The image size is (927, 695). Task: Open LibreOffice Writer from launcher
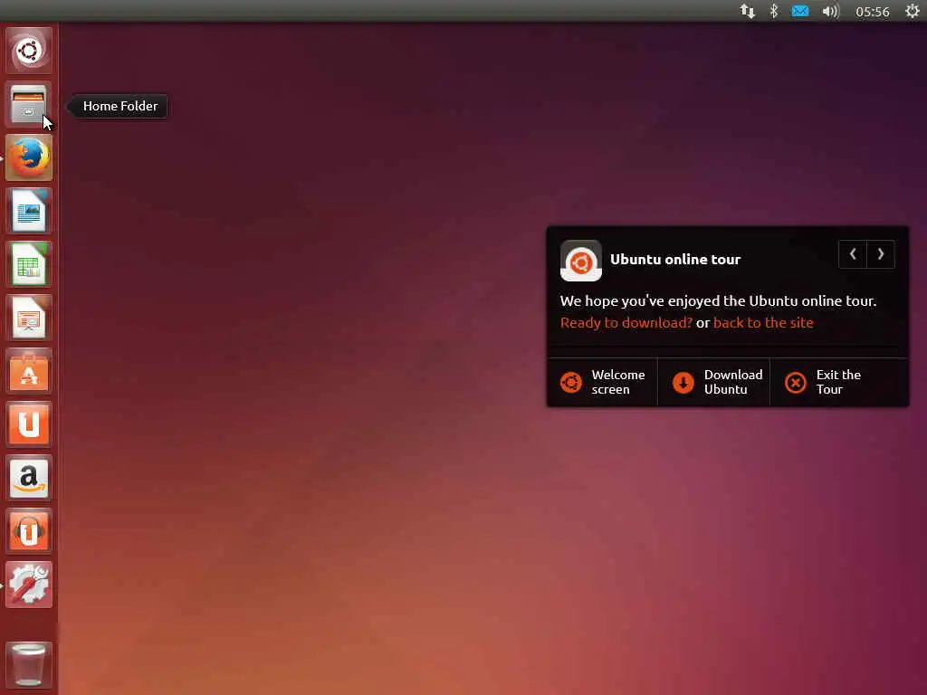pos(28,210)
